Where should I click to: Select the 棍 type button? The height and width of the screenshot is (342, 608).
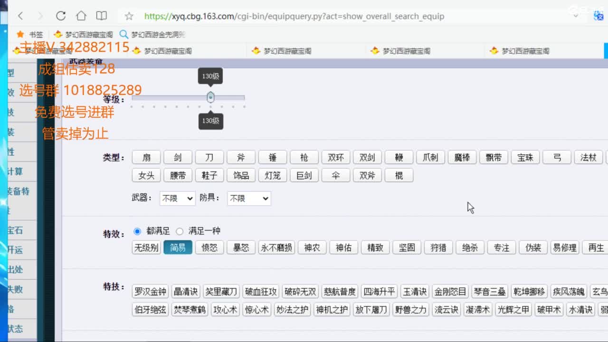tap(399, 175)
